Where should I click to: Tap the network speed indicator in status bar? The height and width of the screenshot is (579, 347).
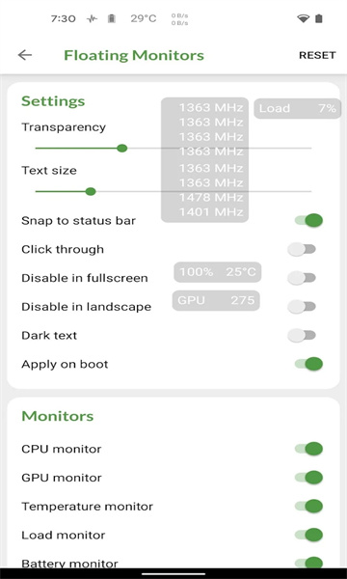click(x=179, y=19)
